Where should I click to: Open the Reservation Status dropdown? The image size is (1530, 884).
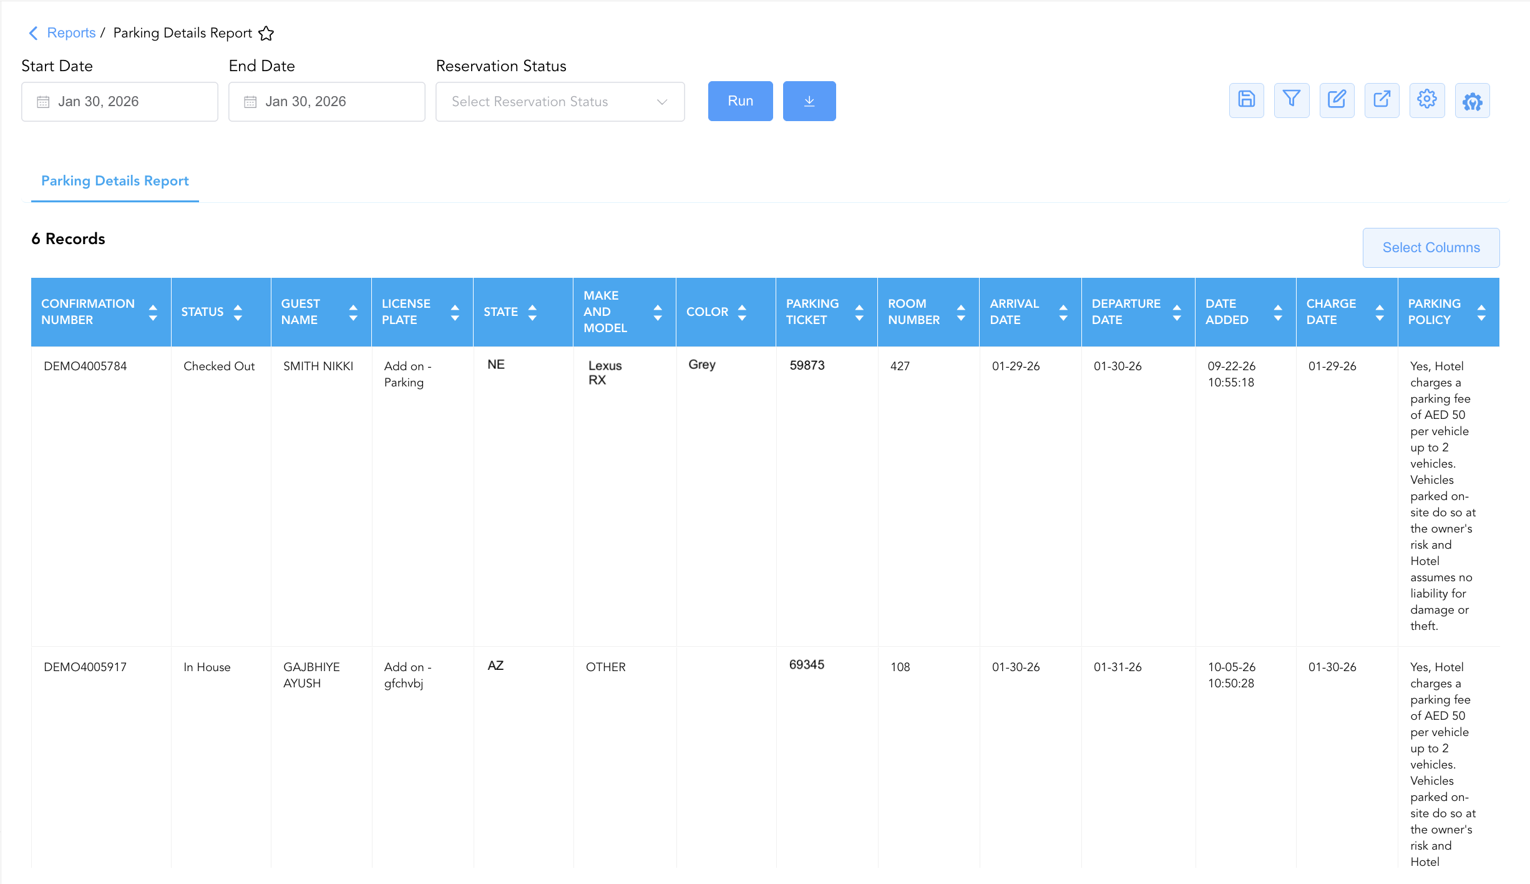560,102
